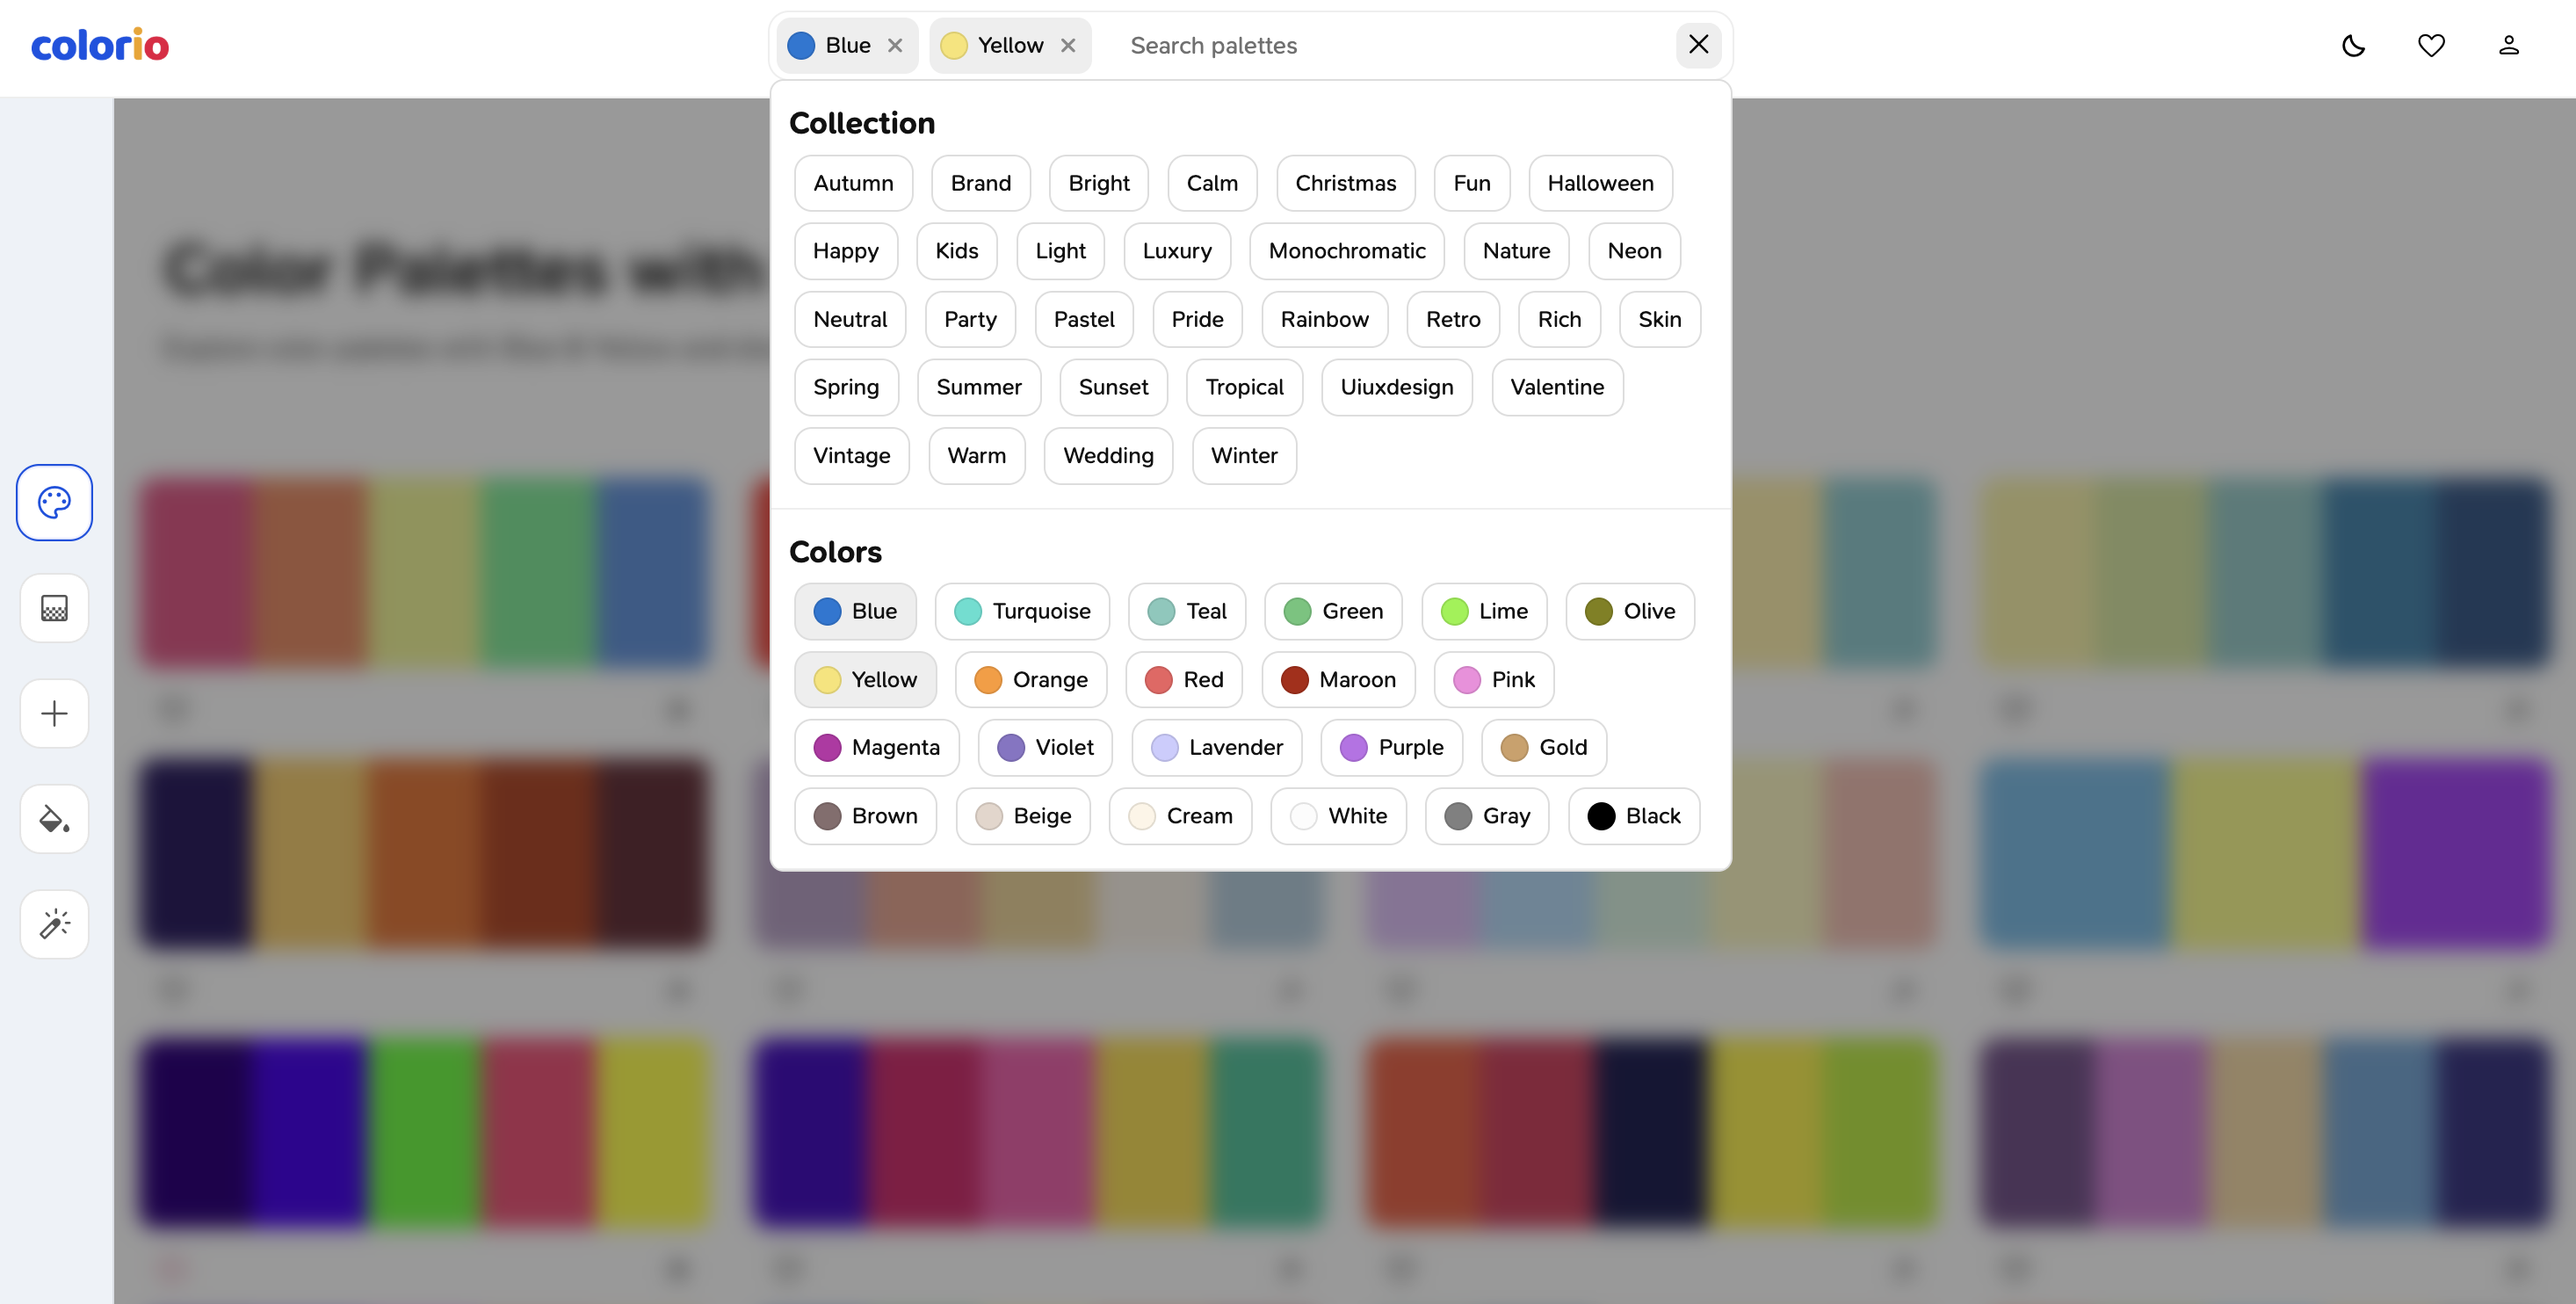Enable the Turquoise color filter

click(1022, 611)
